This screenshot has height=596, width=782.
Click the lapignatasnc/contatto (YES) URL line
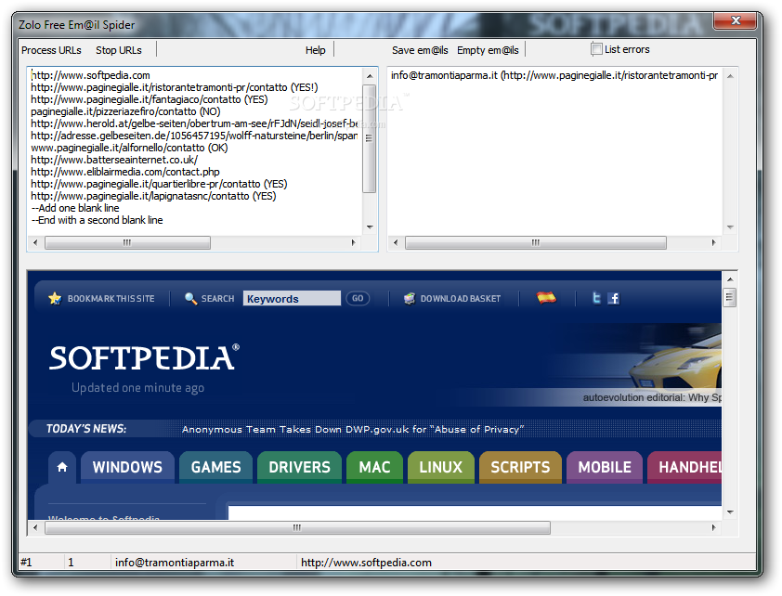tap(153, 196)
